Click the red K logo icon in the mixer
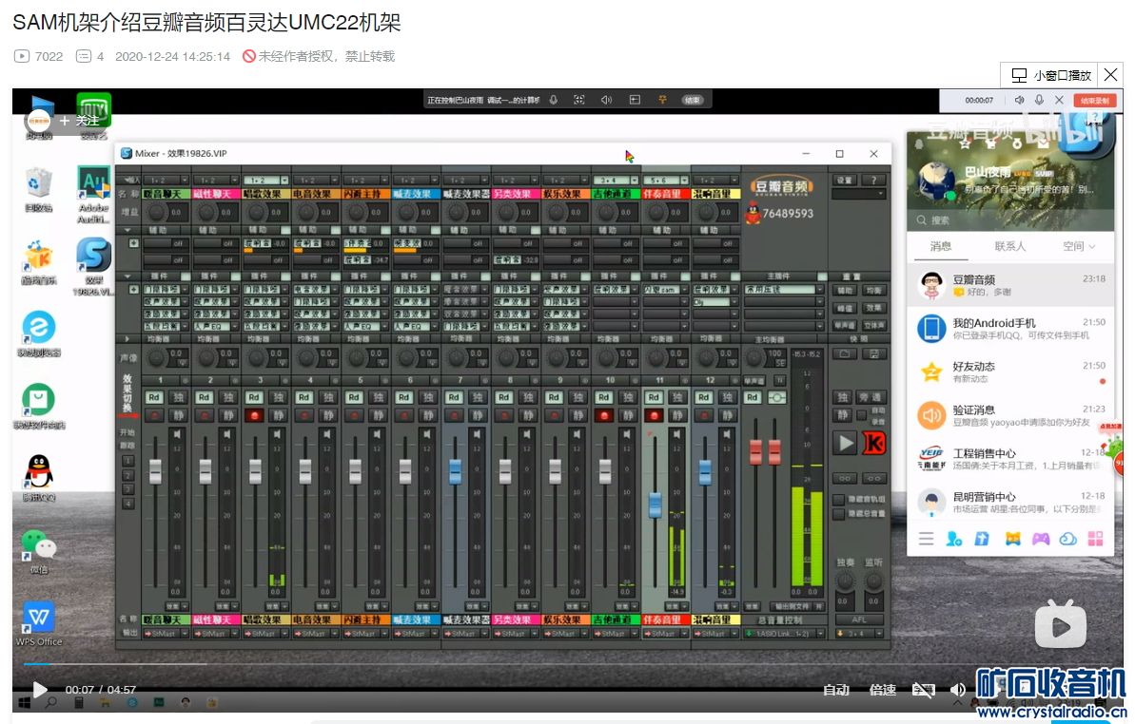Screen dimensions: 1135x724 [873, 442]
